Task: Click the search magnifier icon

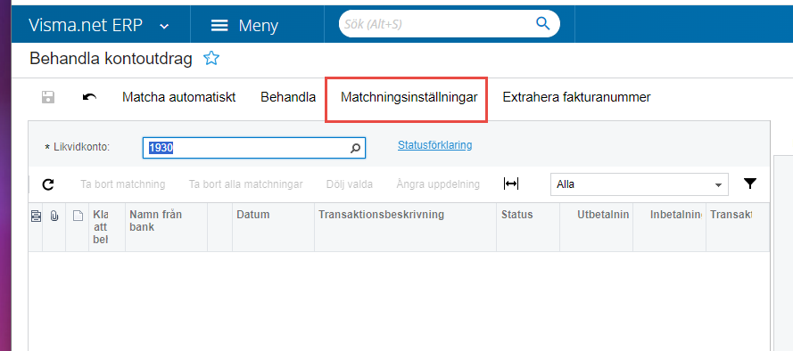Action: 542,23
